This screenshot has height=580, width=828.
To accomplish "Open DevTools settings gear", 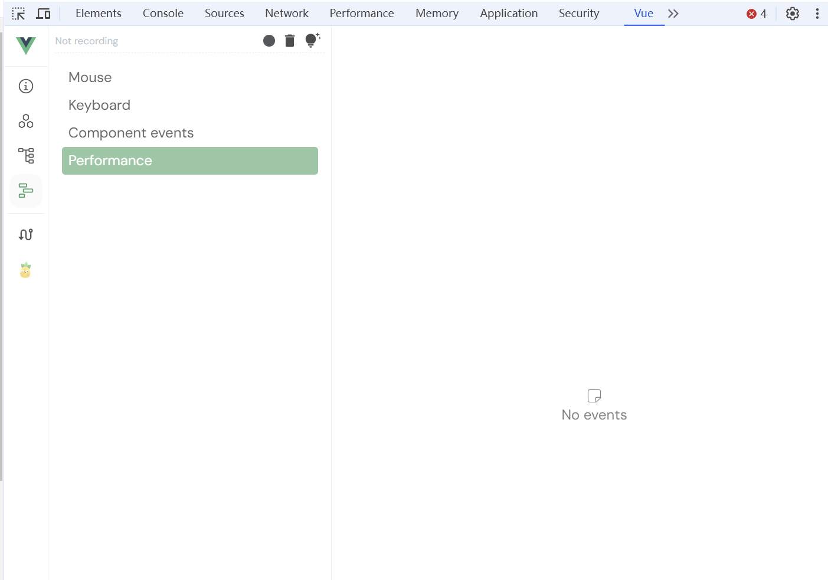I will point(793,14).
